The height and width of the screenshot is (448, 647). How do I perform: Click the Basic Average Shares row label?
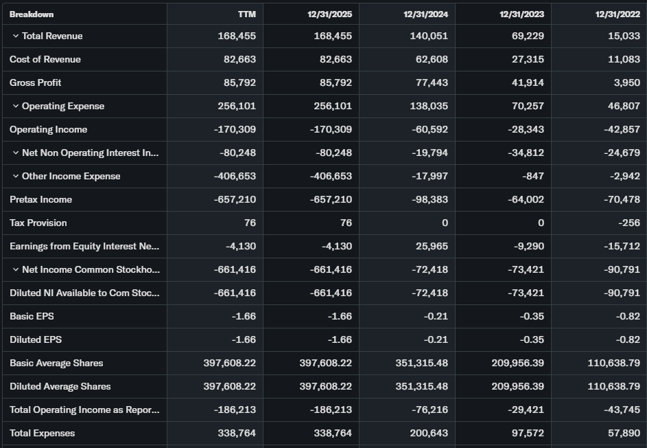(56, 363)
